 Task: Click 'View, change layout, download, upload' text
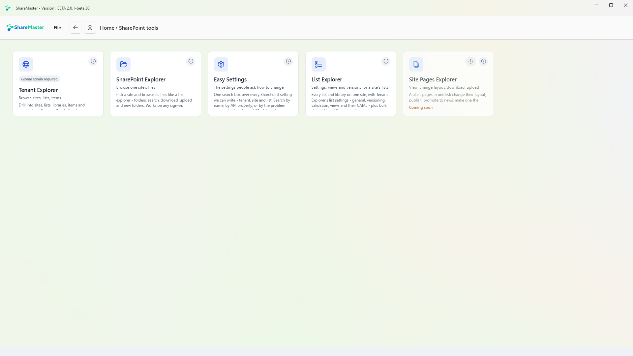[x=444, y=87]
